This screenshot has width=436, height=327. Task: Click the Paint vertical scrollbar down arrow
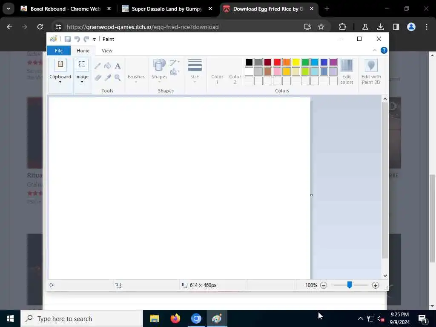click(x=385, y=276)
